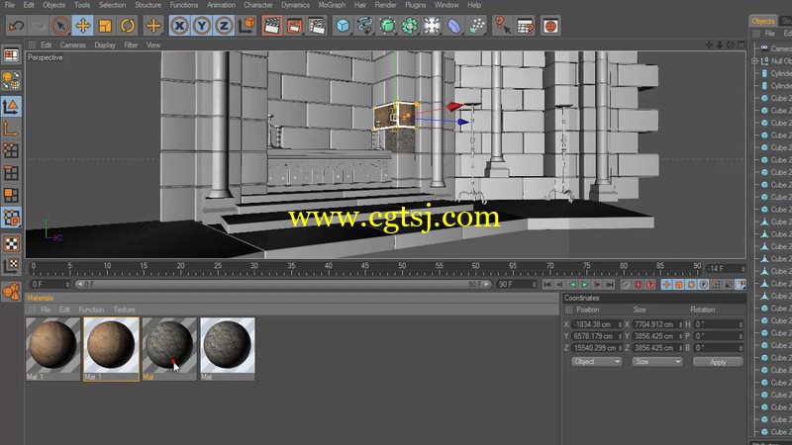This screenshot has width=792, height=445.
Task: Open the Materials Function menu
Action: pos(91,310)
